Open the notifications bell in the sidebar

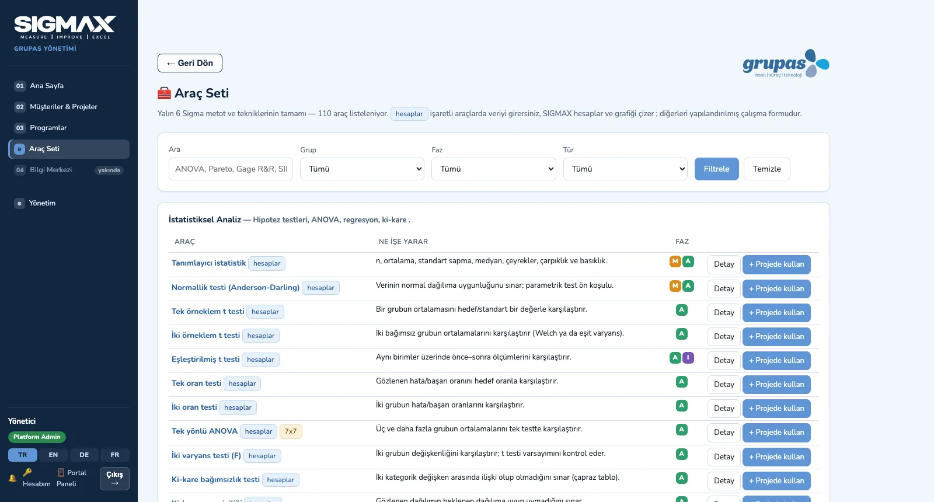pyautogui.click(x=12, y=478)
